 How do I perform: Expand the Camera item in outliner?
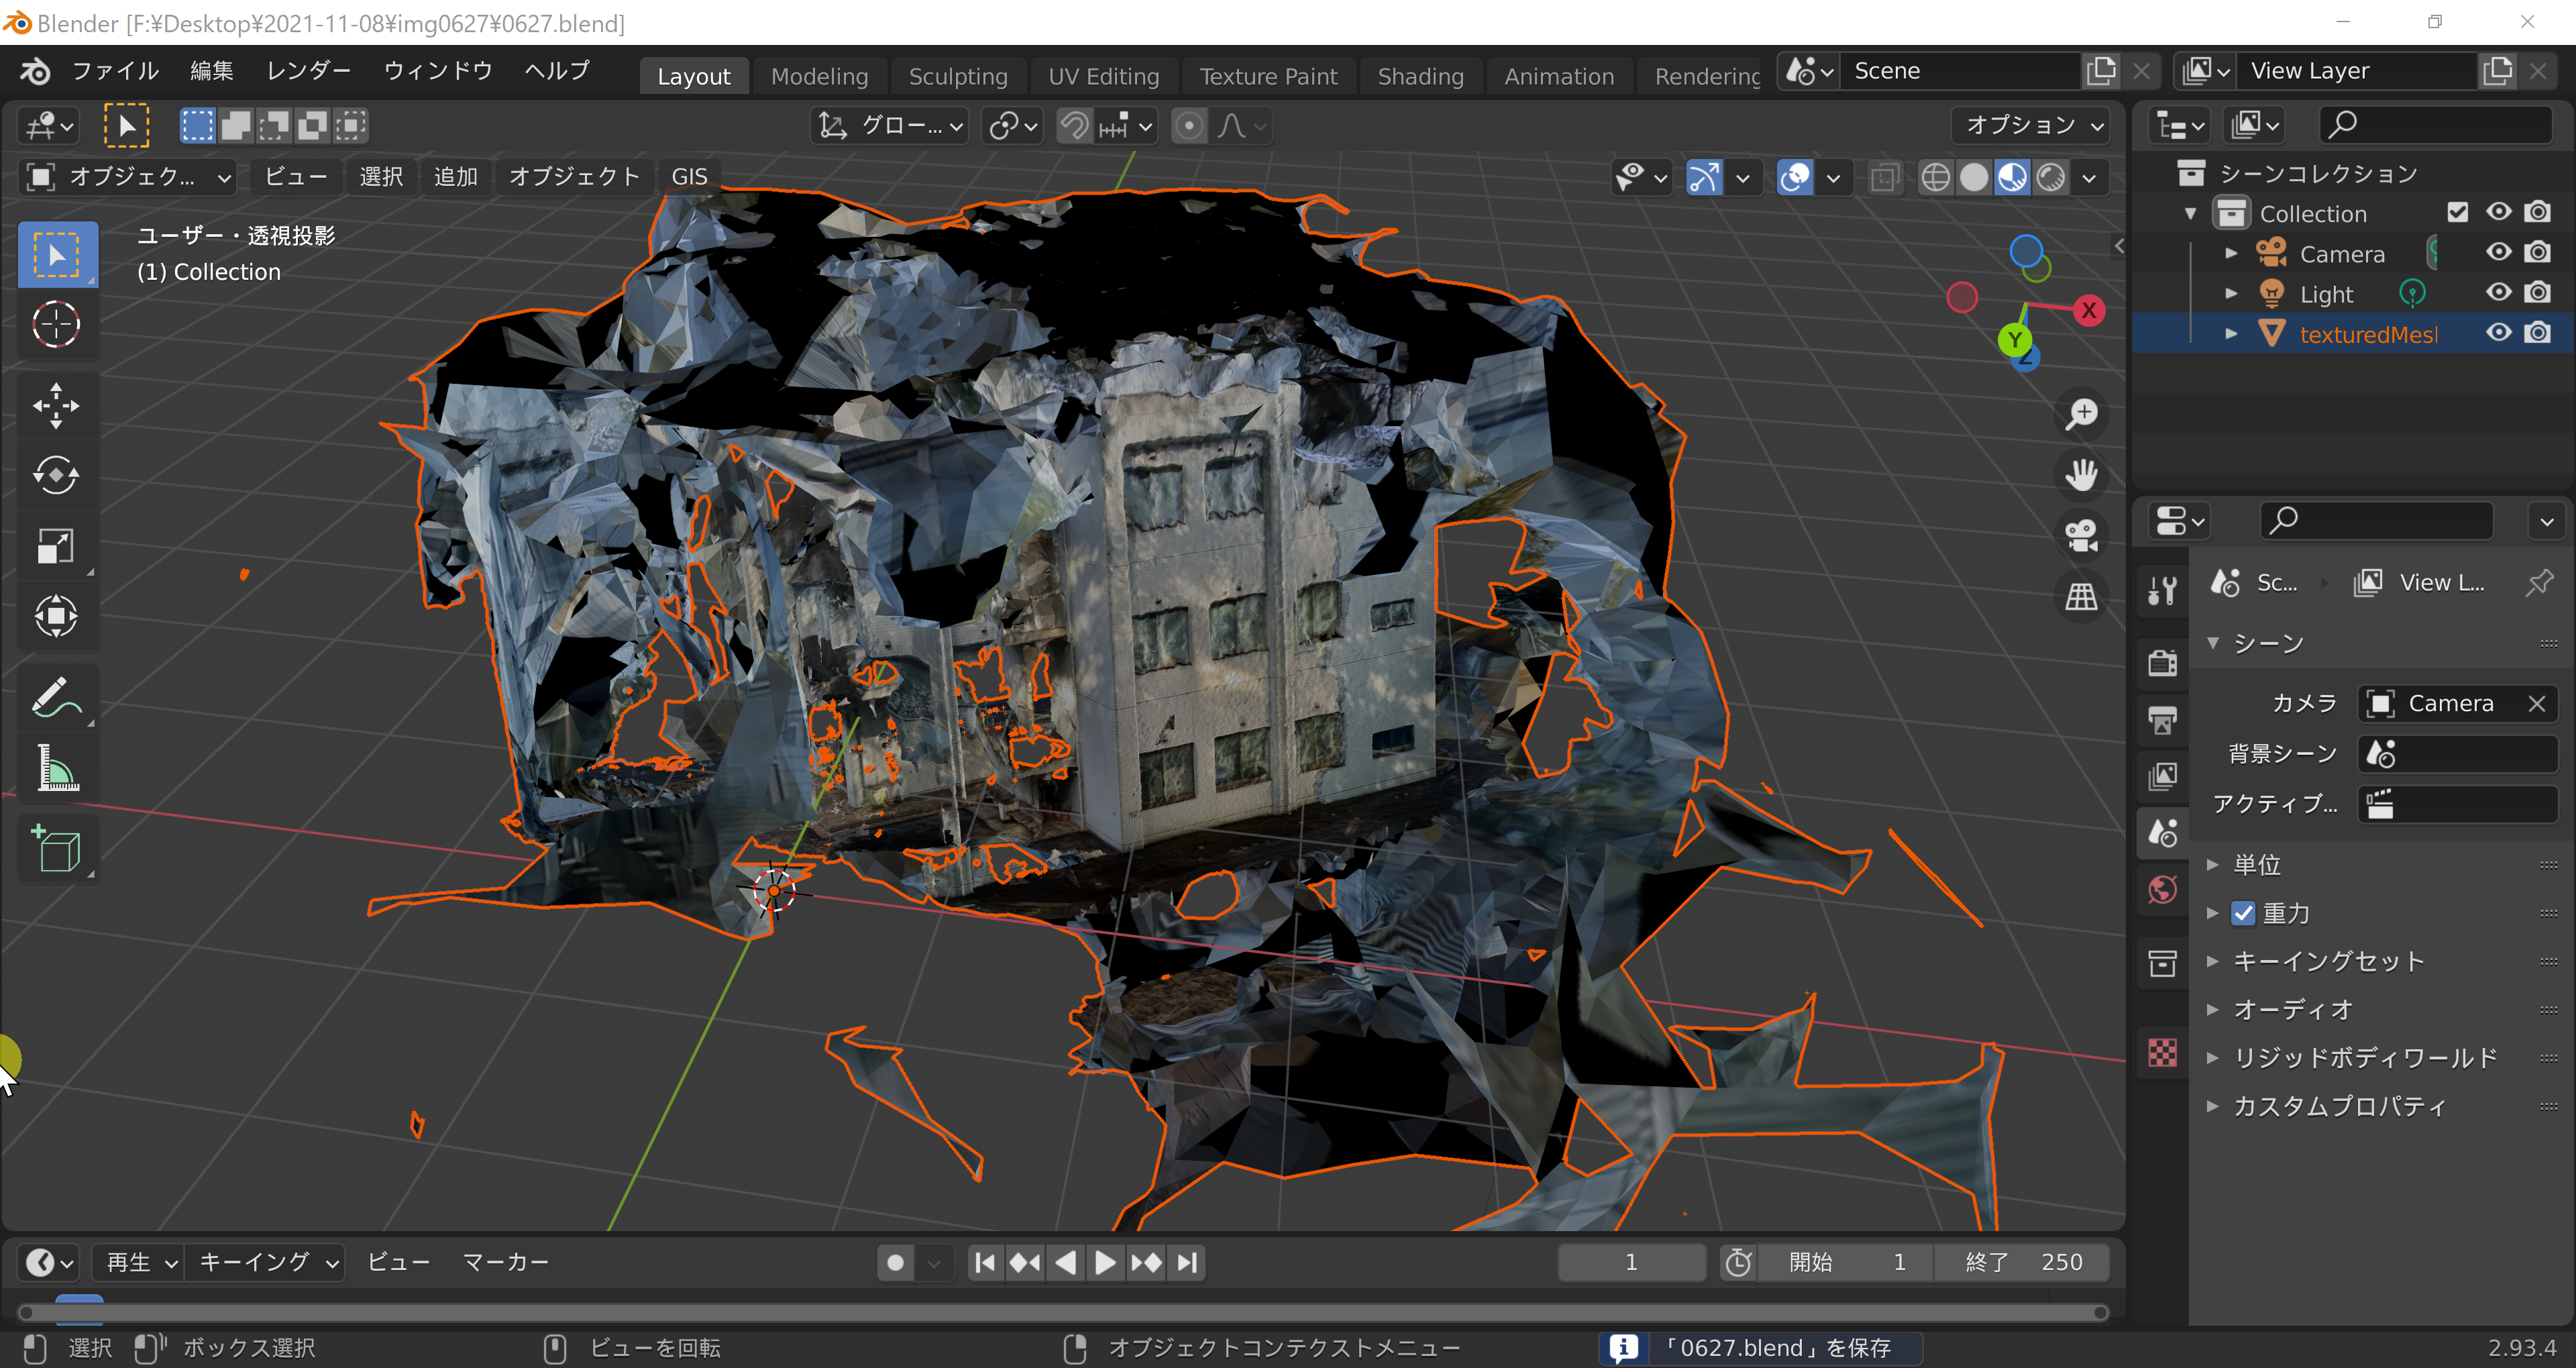click(2230, 254)
